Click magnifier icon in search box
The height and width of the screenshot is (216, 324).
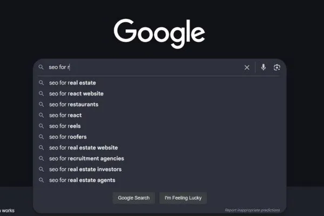(x=41, y=67)
